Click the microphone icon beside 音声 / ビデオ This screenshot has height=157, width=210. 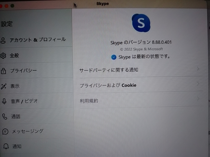tap(4, 101)
